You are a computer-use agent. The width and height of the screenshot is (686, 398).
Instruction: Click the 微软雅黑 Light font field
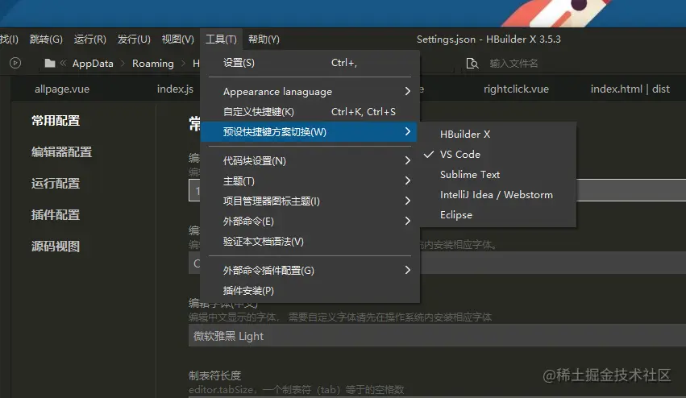[437, 336]
